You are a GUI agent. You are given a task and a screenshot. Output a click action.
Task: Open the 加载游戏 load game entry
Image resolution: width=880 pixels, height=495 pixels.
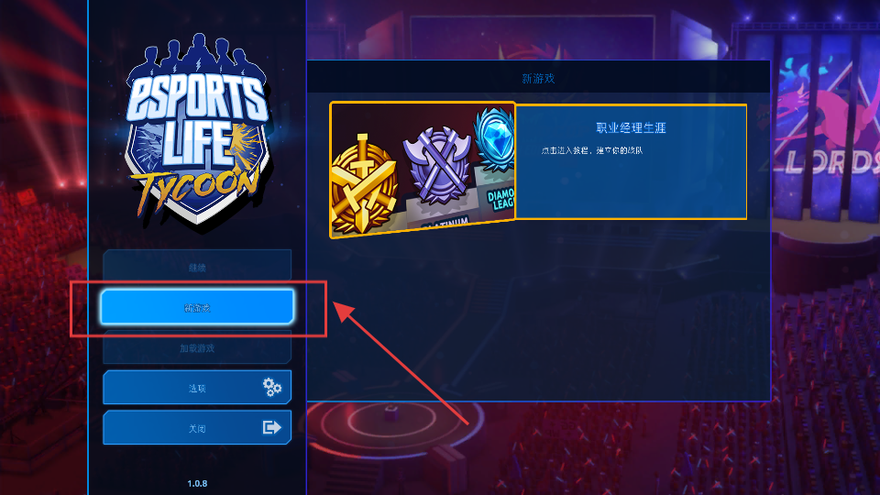point(197,348)
